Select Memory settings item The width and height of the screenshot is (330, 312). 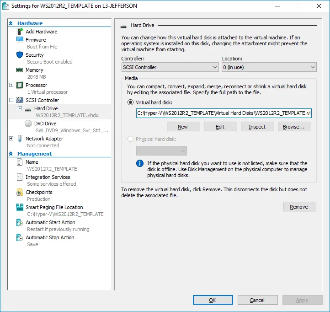[x=34, y=70]
